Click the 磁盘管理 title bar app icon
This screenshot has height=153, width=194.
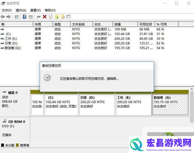[x=3, y=3]
